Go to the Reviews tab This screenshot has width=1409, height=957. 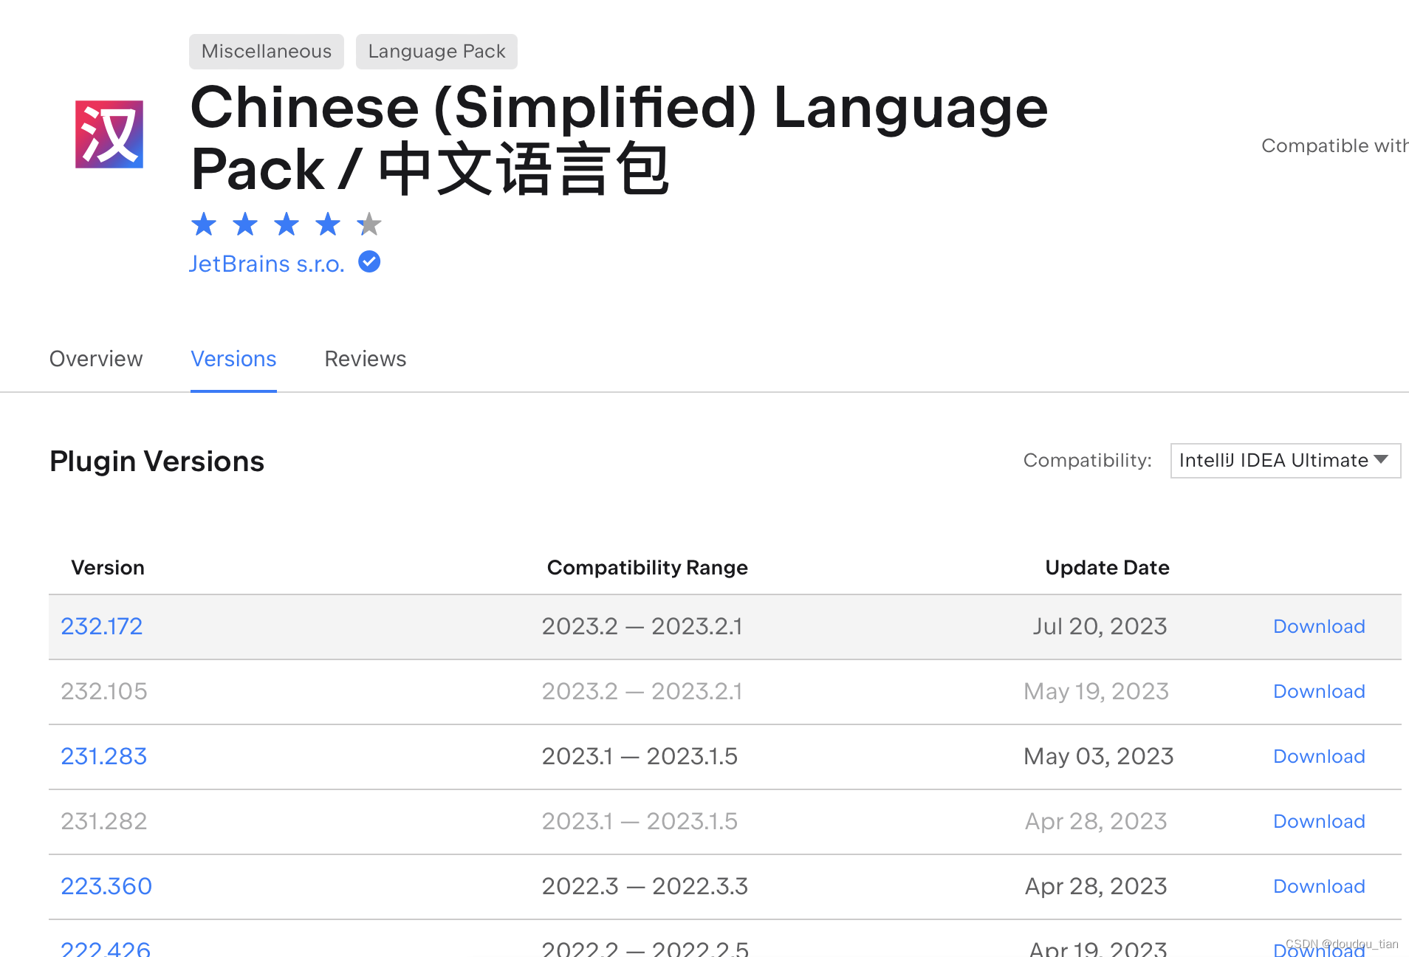(366, 359)
